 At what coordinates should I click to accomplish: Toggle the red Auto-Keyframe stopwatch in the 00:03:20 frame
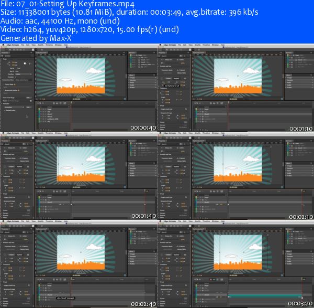pos(211,279)
